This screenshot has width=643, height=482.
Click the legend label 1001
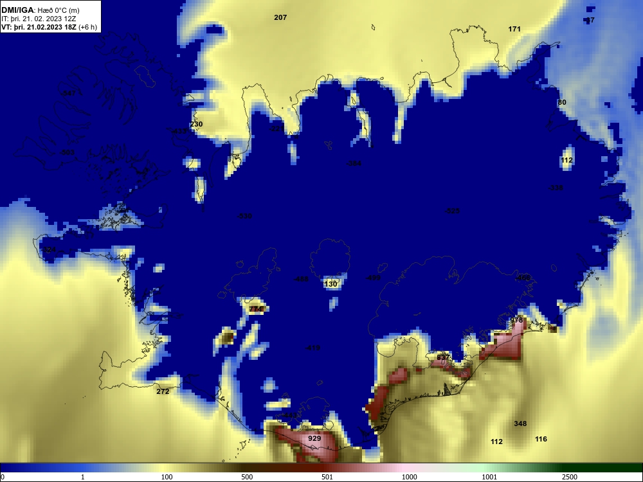[x=489, y=477]
